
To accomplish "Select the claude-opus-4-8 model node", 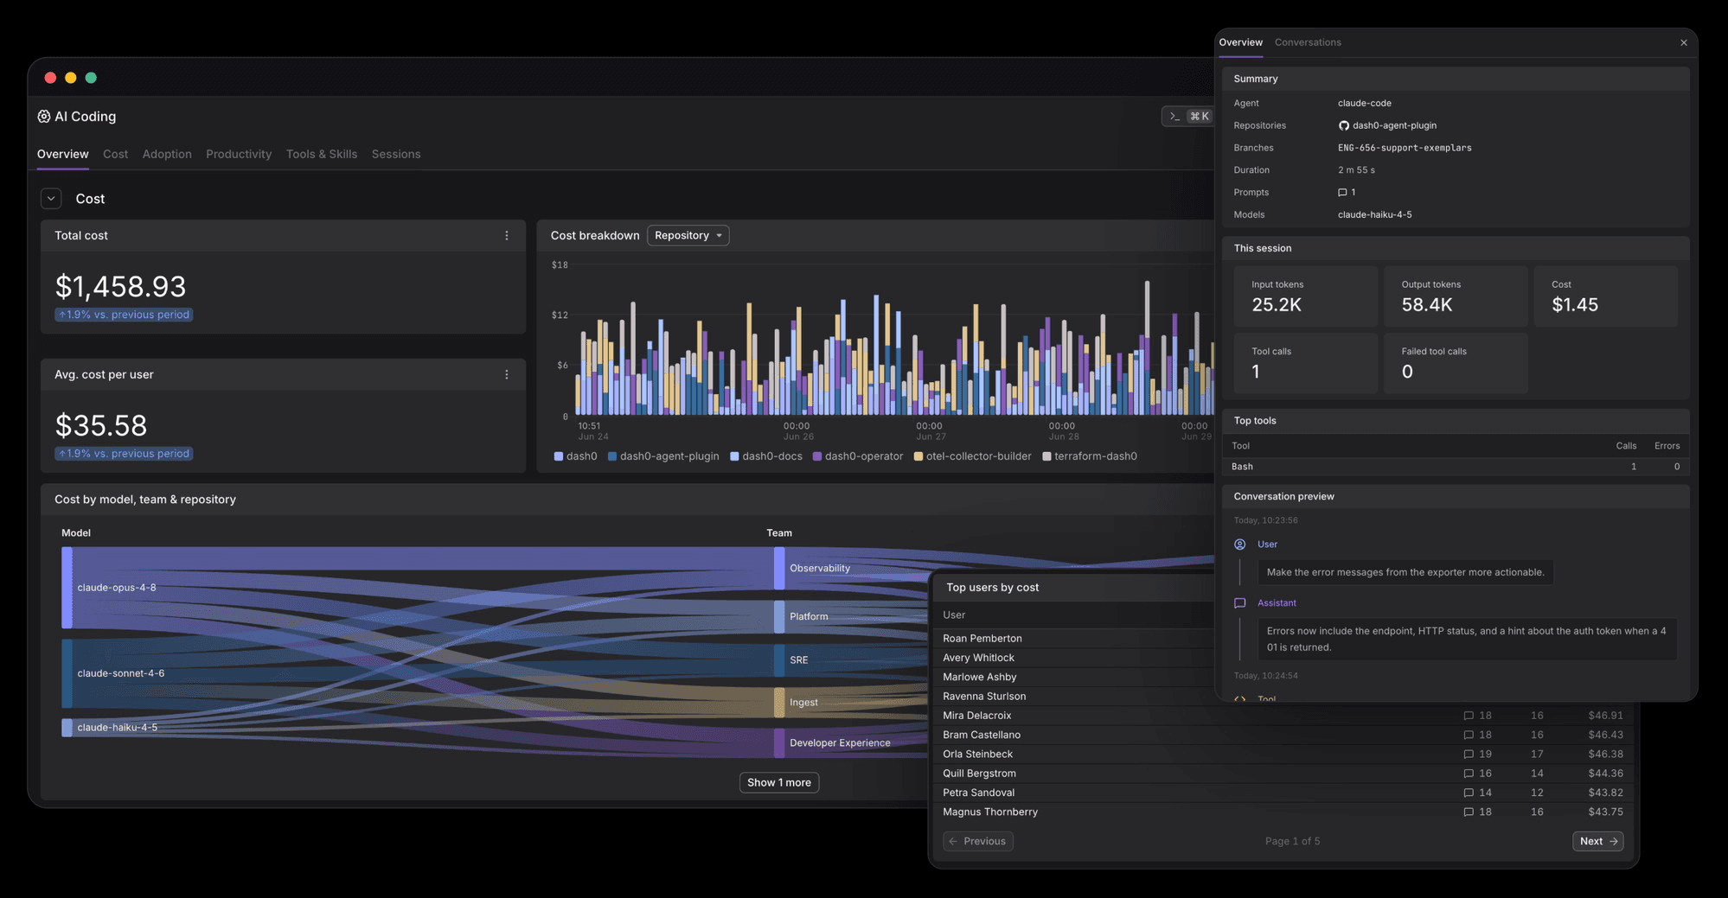I will point(67,588).
